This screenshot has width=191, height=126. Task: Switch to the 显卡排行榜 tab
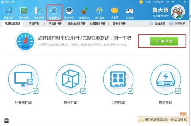point(119,24)
